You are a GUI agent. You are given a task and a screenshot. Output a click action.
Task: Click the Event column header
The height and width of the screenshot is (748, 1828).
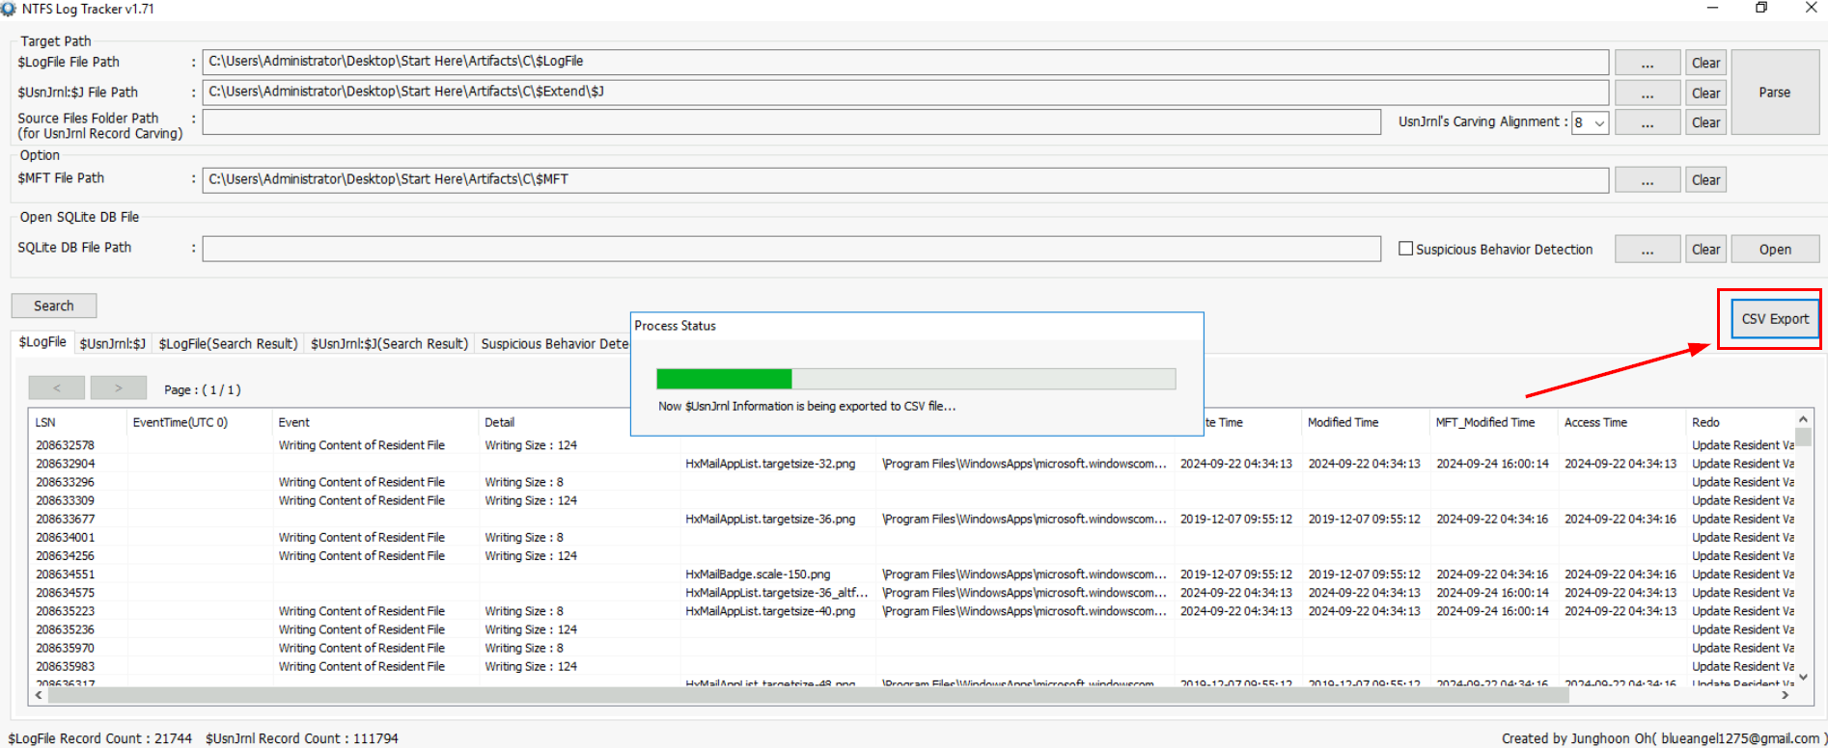[x=375, y=422]
